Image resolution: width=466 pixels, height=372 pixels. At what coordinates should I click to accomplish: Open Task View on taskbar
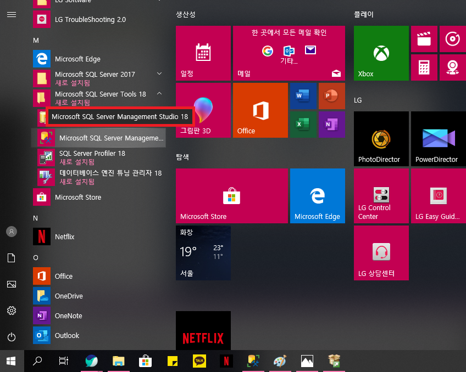point(63,361)
